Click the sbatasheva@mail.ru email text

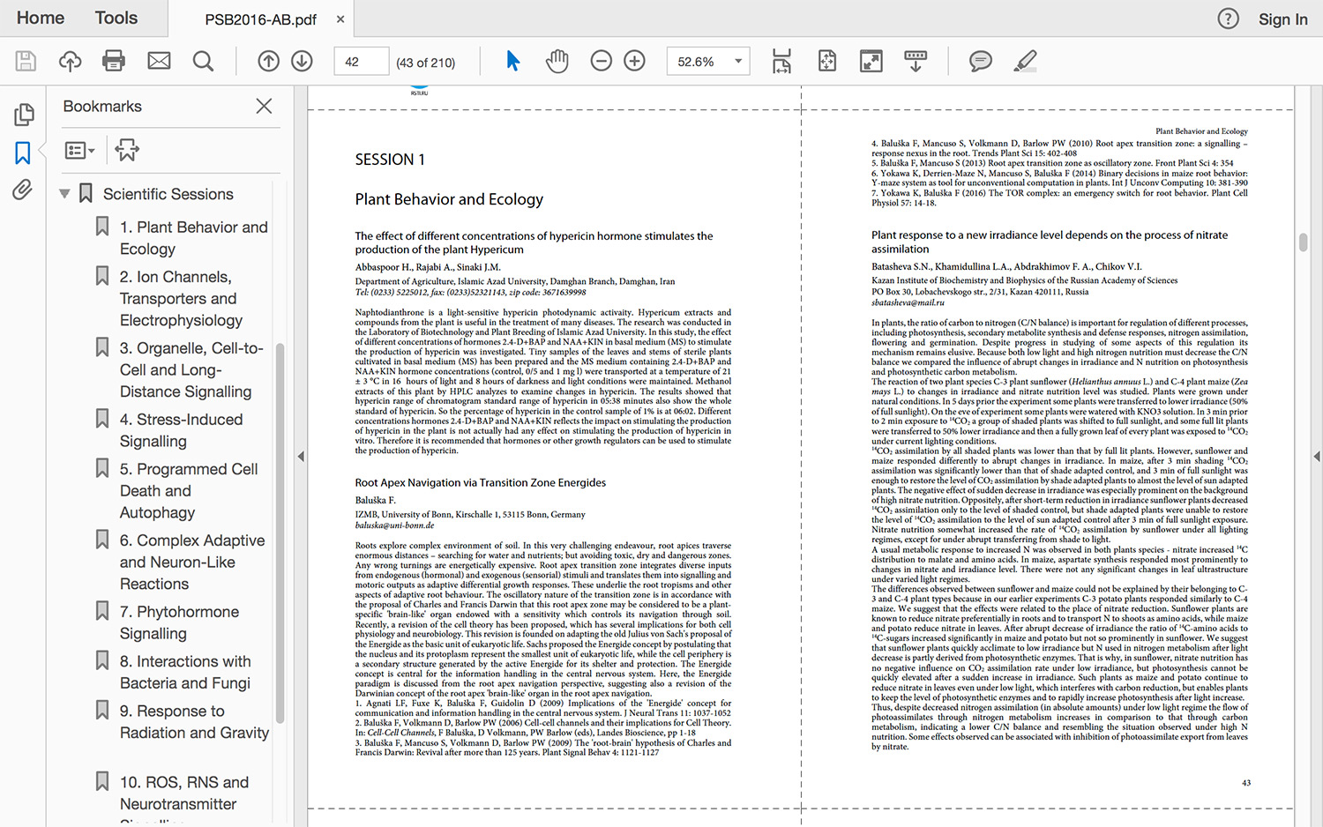click(908, 302)
